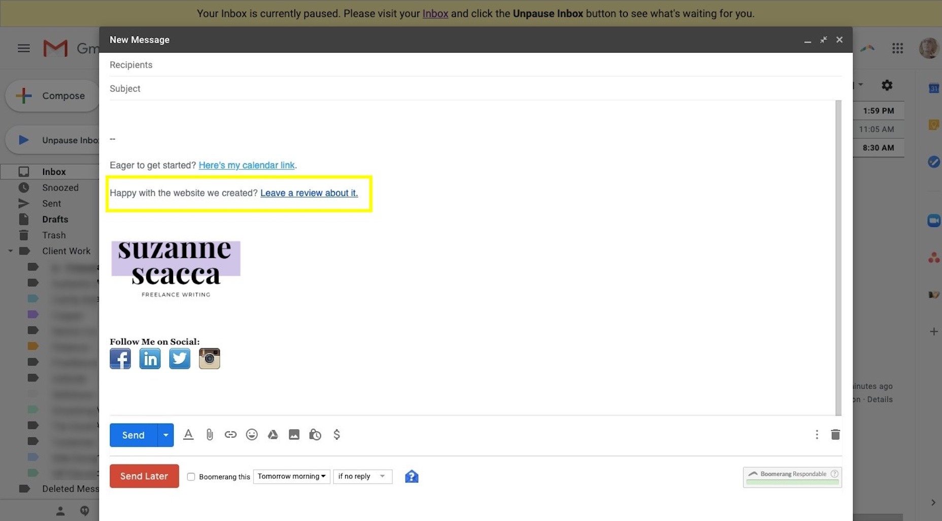Follow the Here's my calendar link
942x521 pixels.
coord(247,165)
